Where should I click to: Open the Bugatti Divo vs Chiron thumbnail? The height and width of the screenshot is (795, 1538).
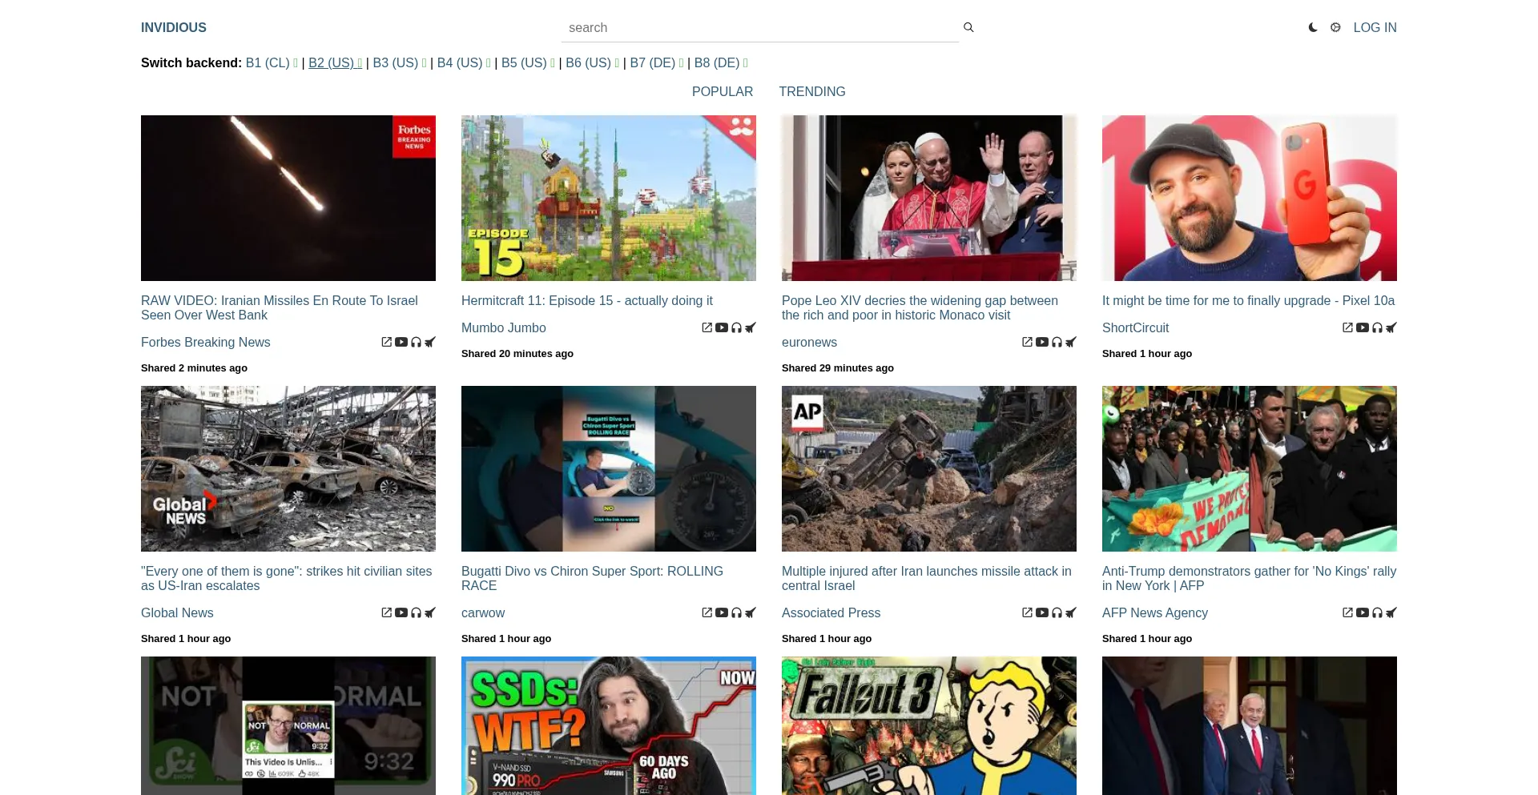coord(609,468)
